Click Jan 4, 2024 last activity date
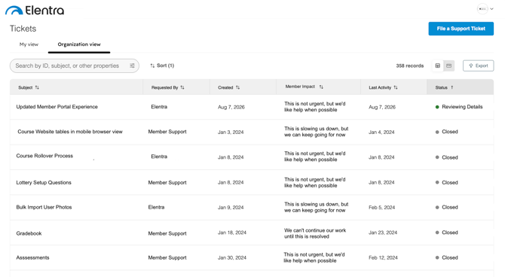This screenshot has height=277, width=505. [381, 132]
